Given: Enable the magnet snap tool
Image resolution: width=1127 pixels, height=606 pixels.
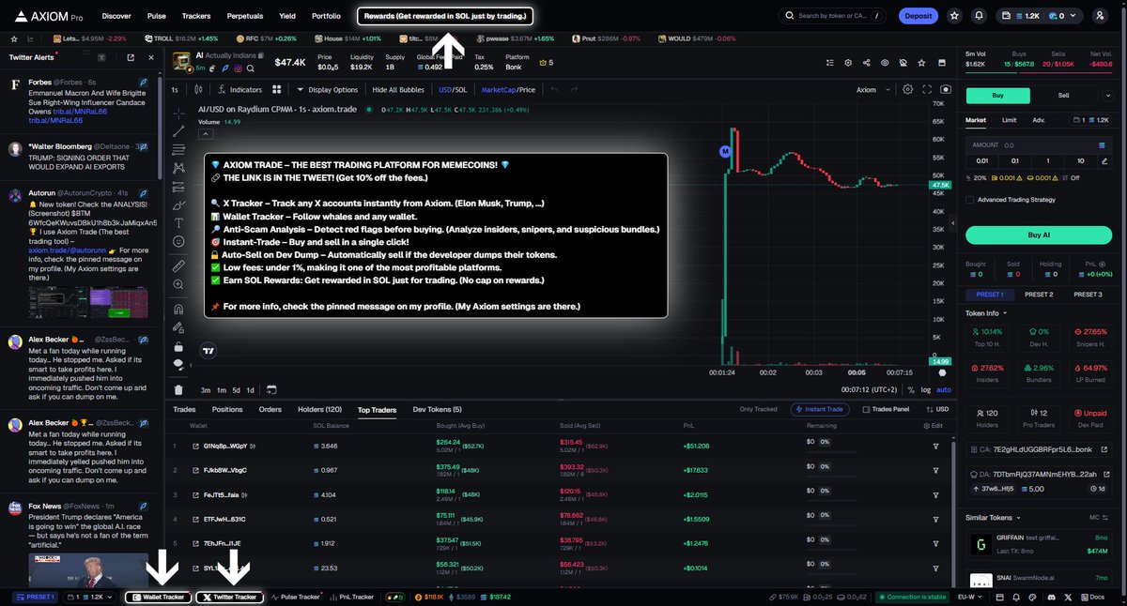Looking at the screenshot, I should click(178, 310).
